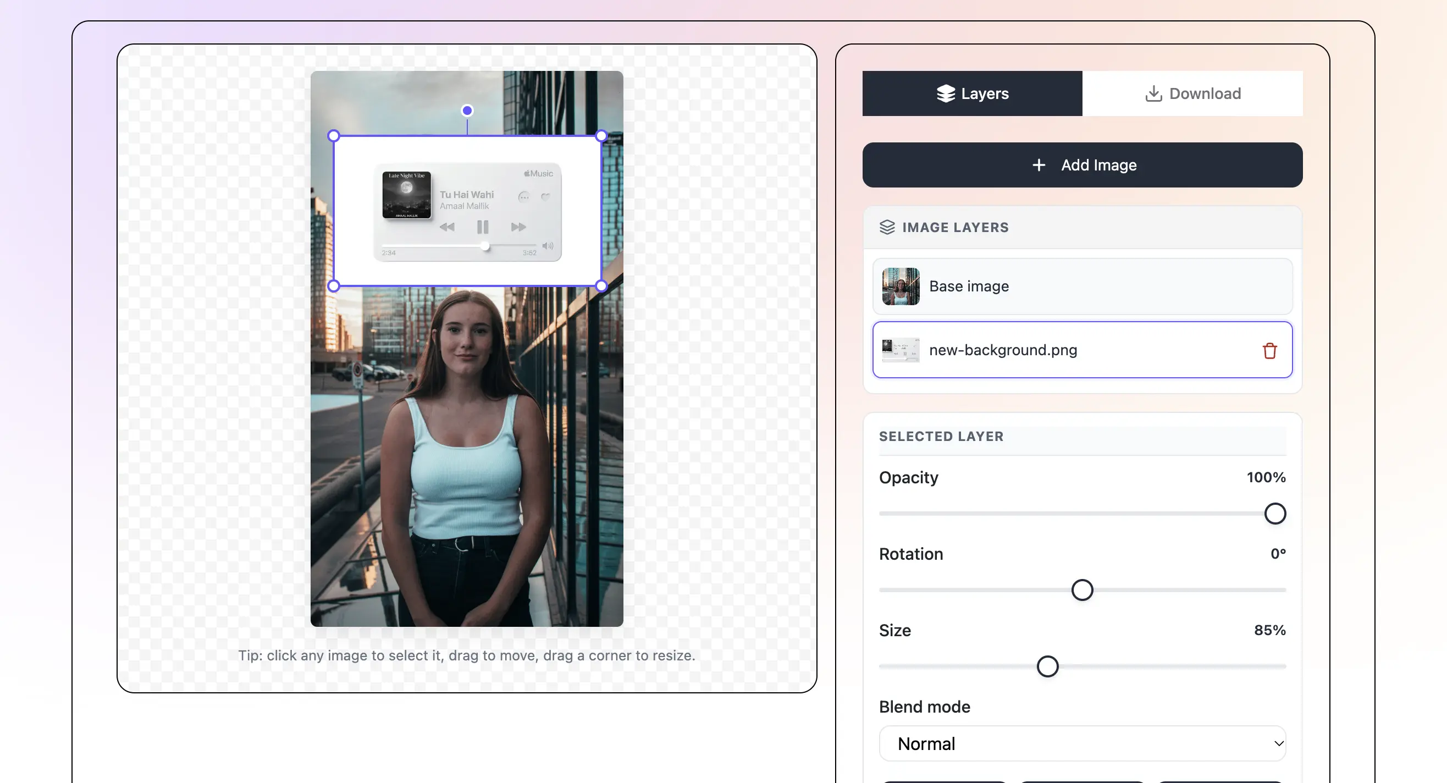Open the Blend mode dropdown

coord(1083,743)
